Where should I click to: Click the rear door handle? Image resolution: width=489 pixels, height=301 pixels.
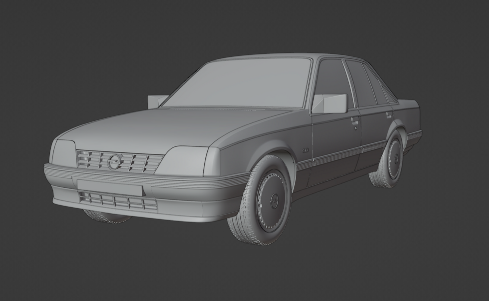pyautogui.click(x=389, y=114)
